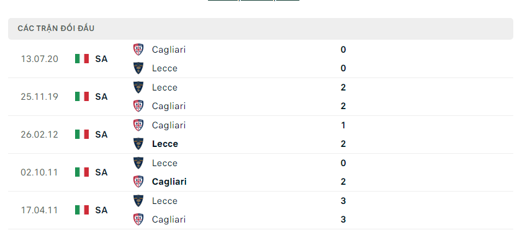
Task: Click Cagliari crest in 13.07.20 match
Action: [138, 50]
